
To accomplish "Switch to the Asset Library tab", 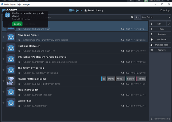I will (94, 10).
